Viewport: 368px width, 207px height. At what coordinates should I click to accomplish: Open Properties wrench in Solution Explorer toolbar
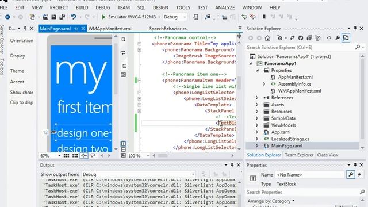click(338, 38)
